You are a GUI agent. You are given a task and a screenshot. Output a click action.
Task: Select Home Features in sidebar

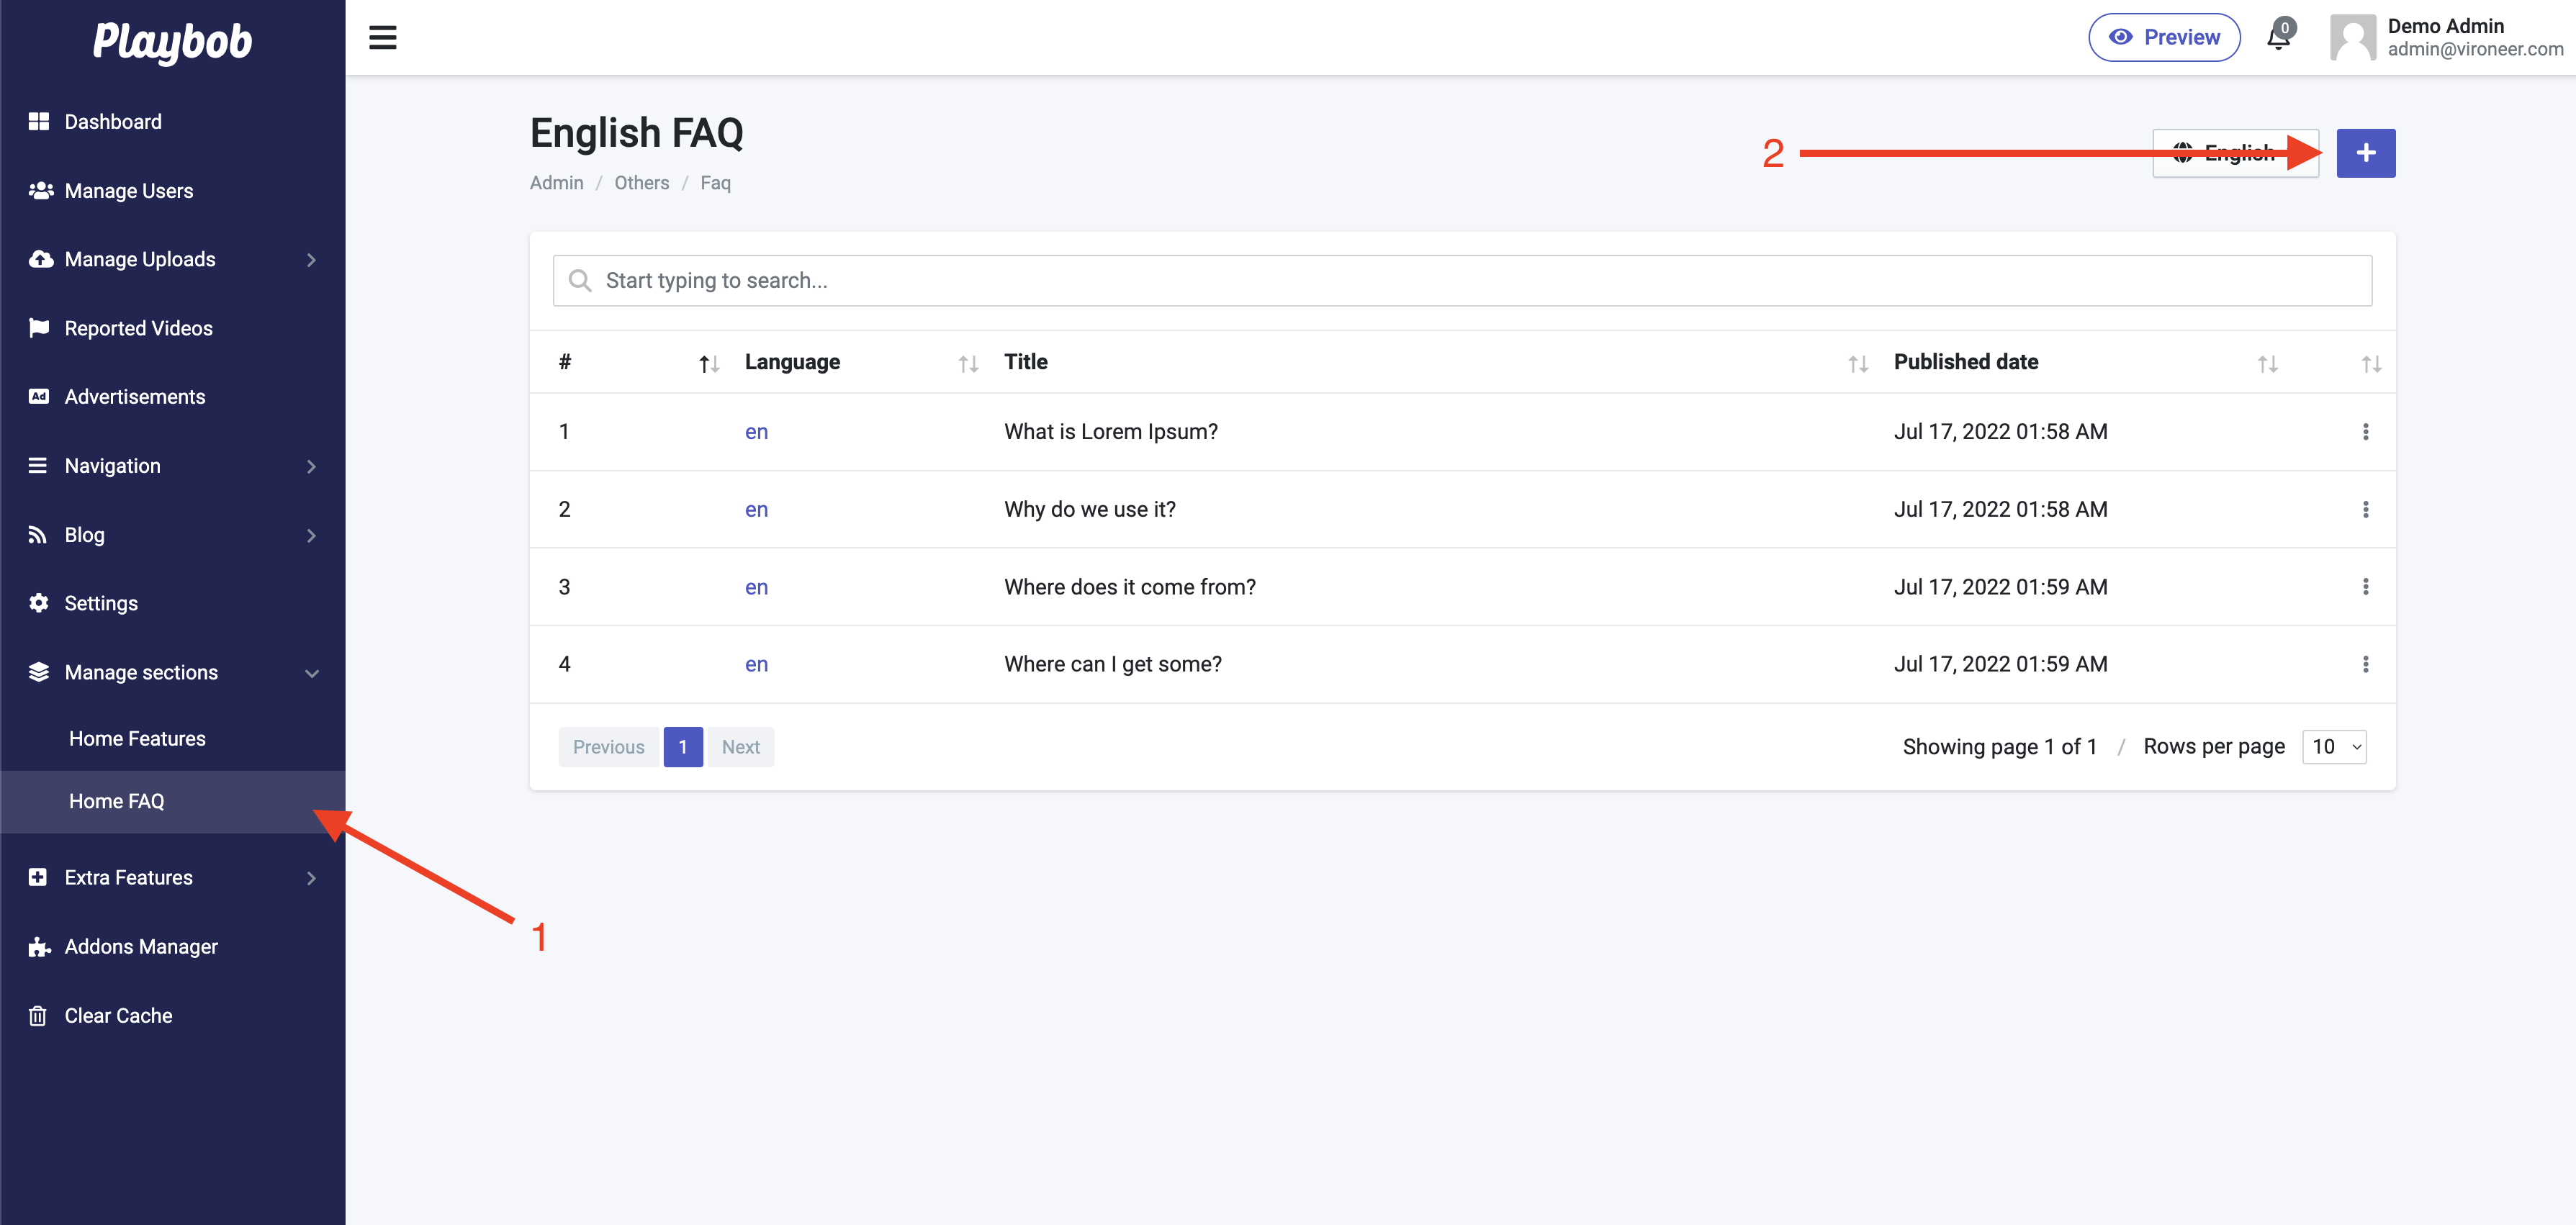click(x=137, y=739)
